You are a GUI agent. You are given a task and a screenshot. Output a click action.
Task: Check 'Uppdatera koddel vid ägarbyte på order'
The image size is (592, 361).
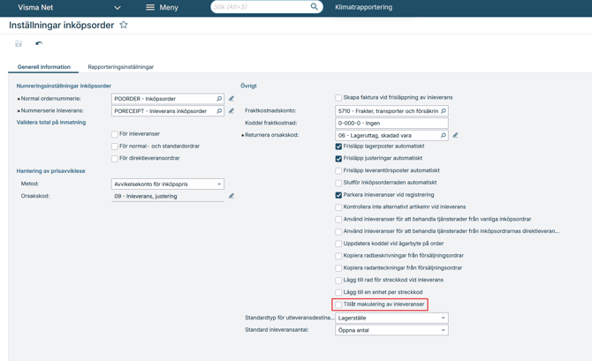(x=338, y=244)
